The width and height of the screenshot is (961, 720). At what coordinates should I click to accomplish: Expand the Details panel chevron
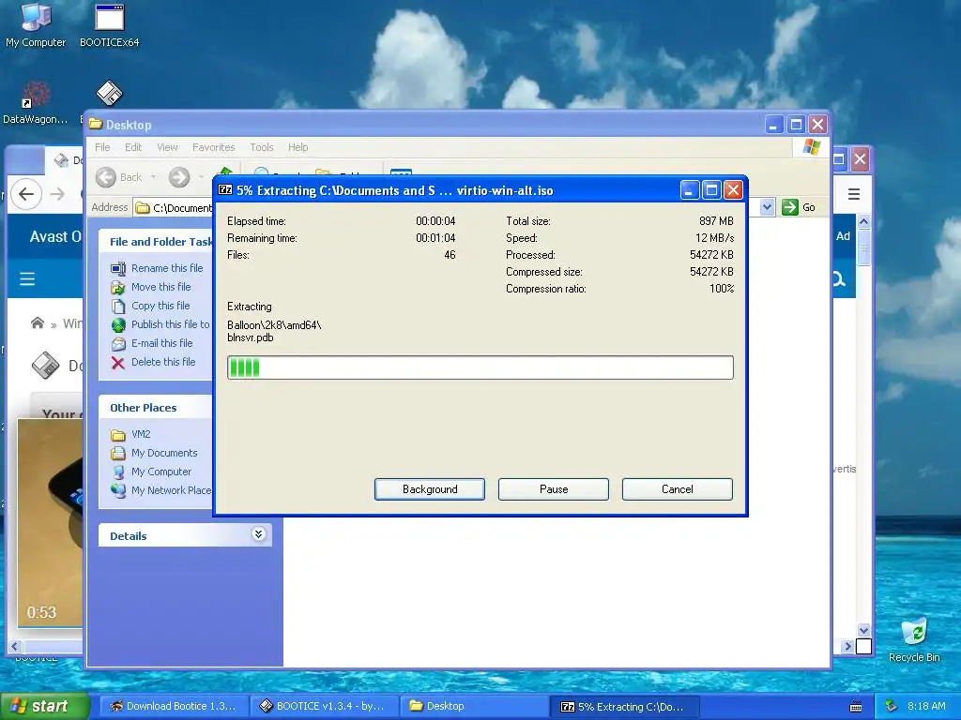pos(258,533)
